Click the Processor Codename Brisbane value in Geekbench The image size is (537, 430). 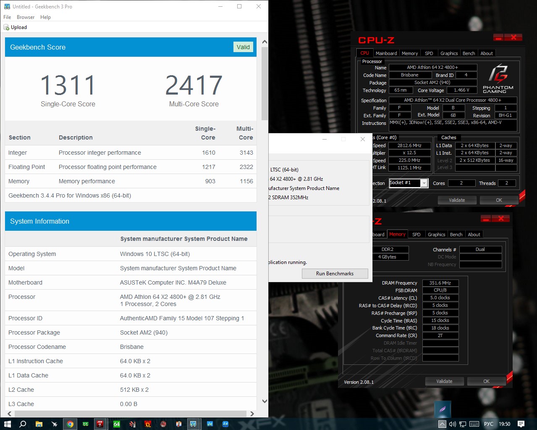pos(132,347)
